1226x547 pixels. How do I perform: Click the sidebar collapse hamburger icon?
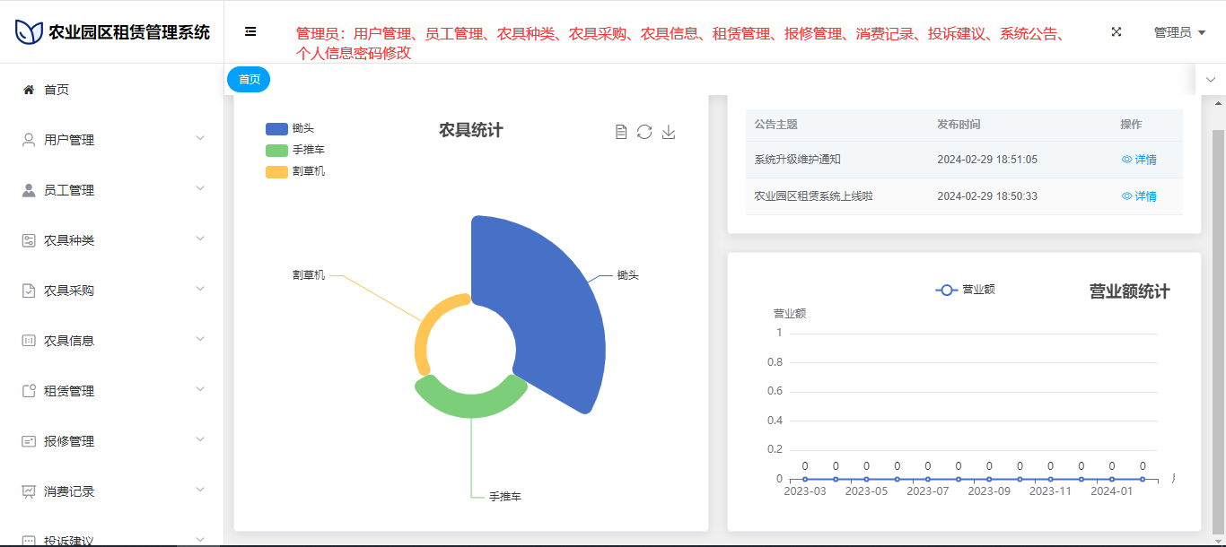[250, 31]
